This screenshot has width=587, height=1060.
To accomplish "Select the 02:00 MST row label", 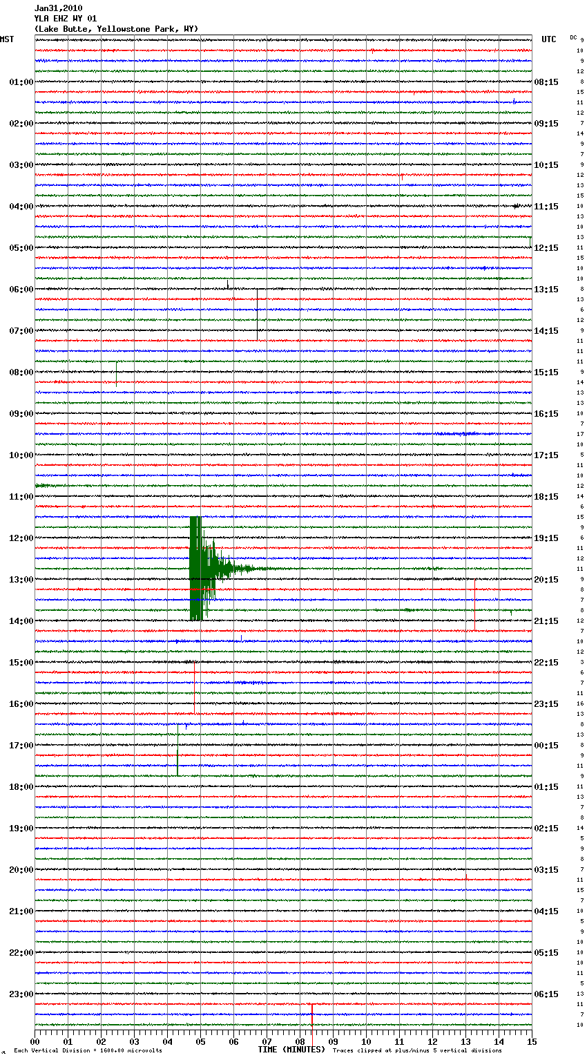I will (21, 124).
